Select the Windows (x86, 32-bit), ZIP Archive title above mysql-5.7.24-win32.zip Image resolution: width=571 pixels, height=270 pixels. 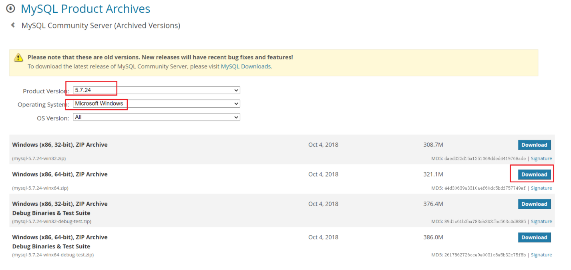[60, 145]
